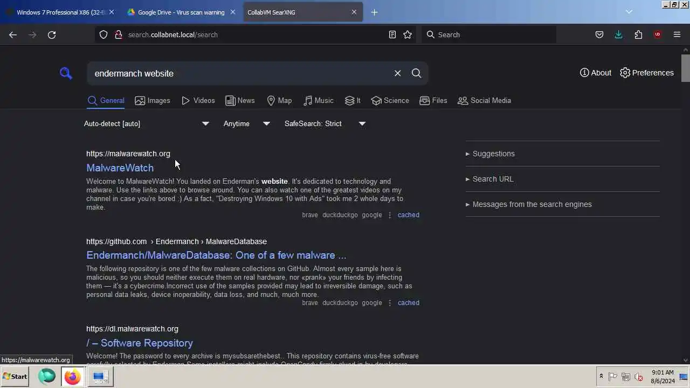
Task: Open the SafeSearch: Strict dropdown
Action: [325, 123]
